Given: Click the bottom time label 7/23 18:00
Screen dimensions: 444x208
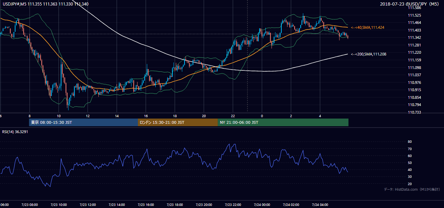Looking at the screenshot, I should (x=175, y=205).
